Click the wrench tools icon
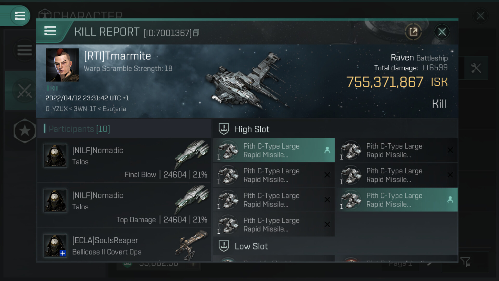The height and width of the screenshot is (281, 499). [x=476, y=68]
